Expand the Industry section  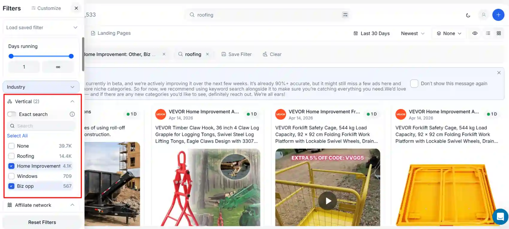coord(41,87)
